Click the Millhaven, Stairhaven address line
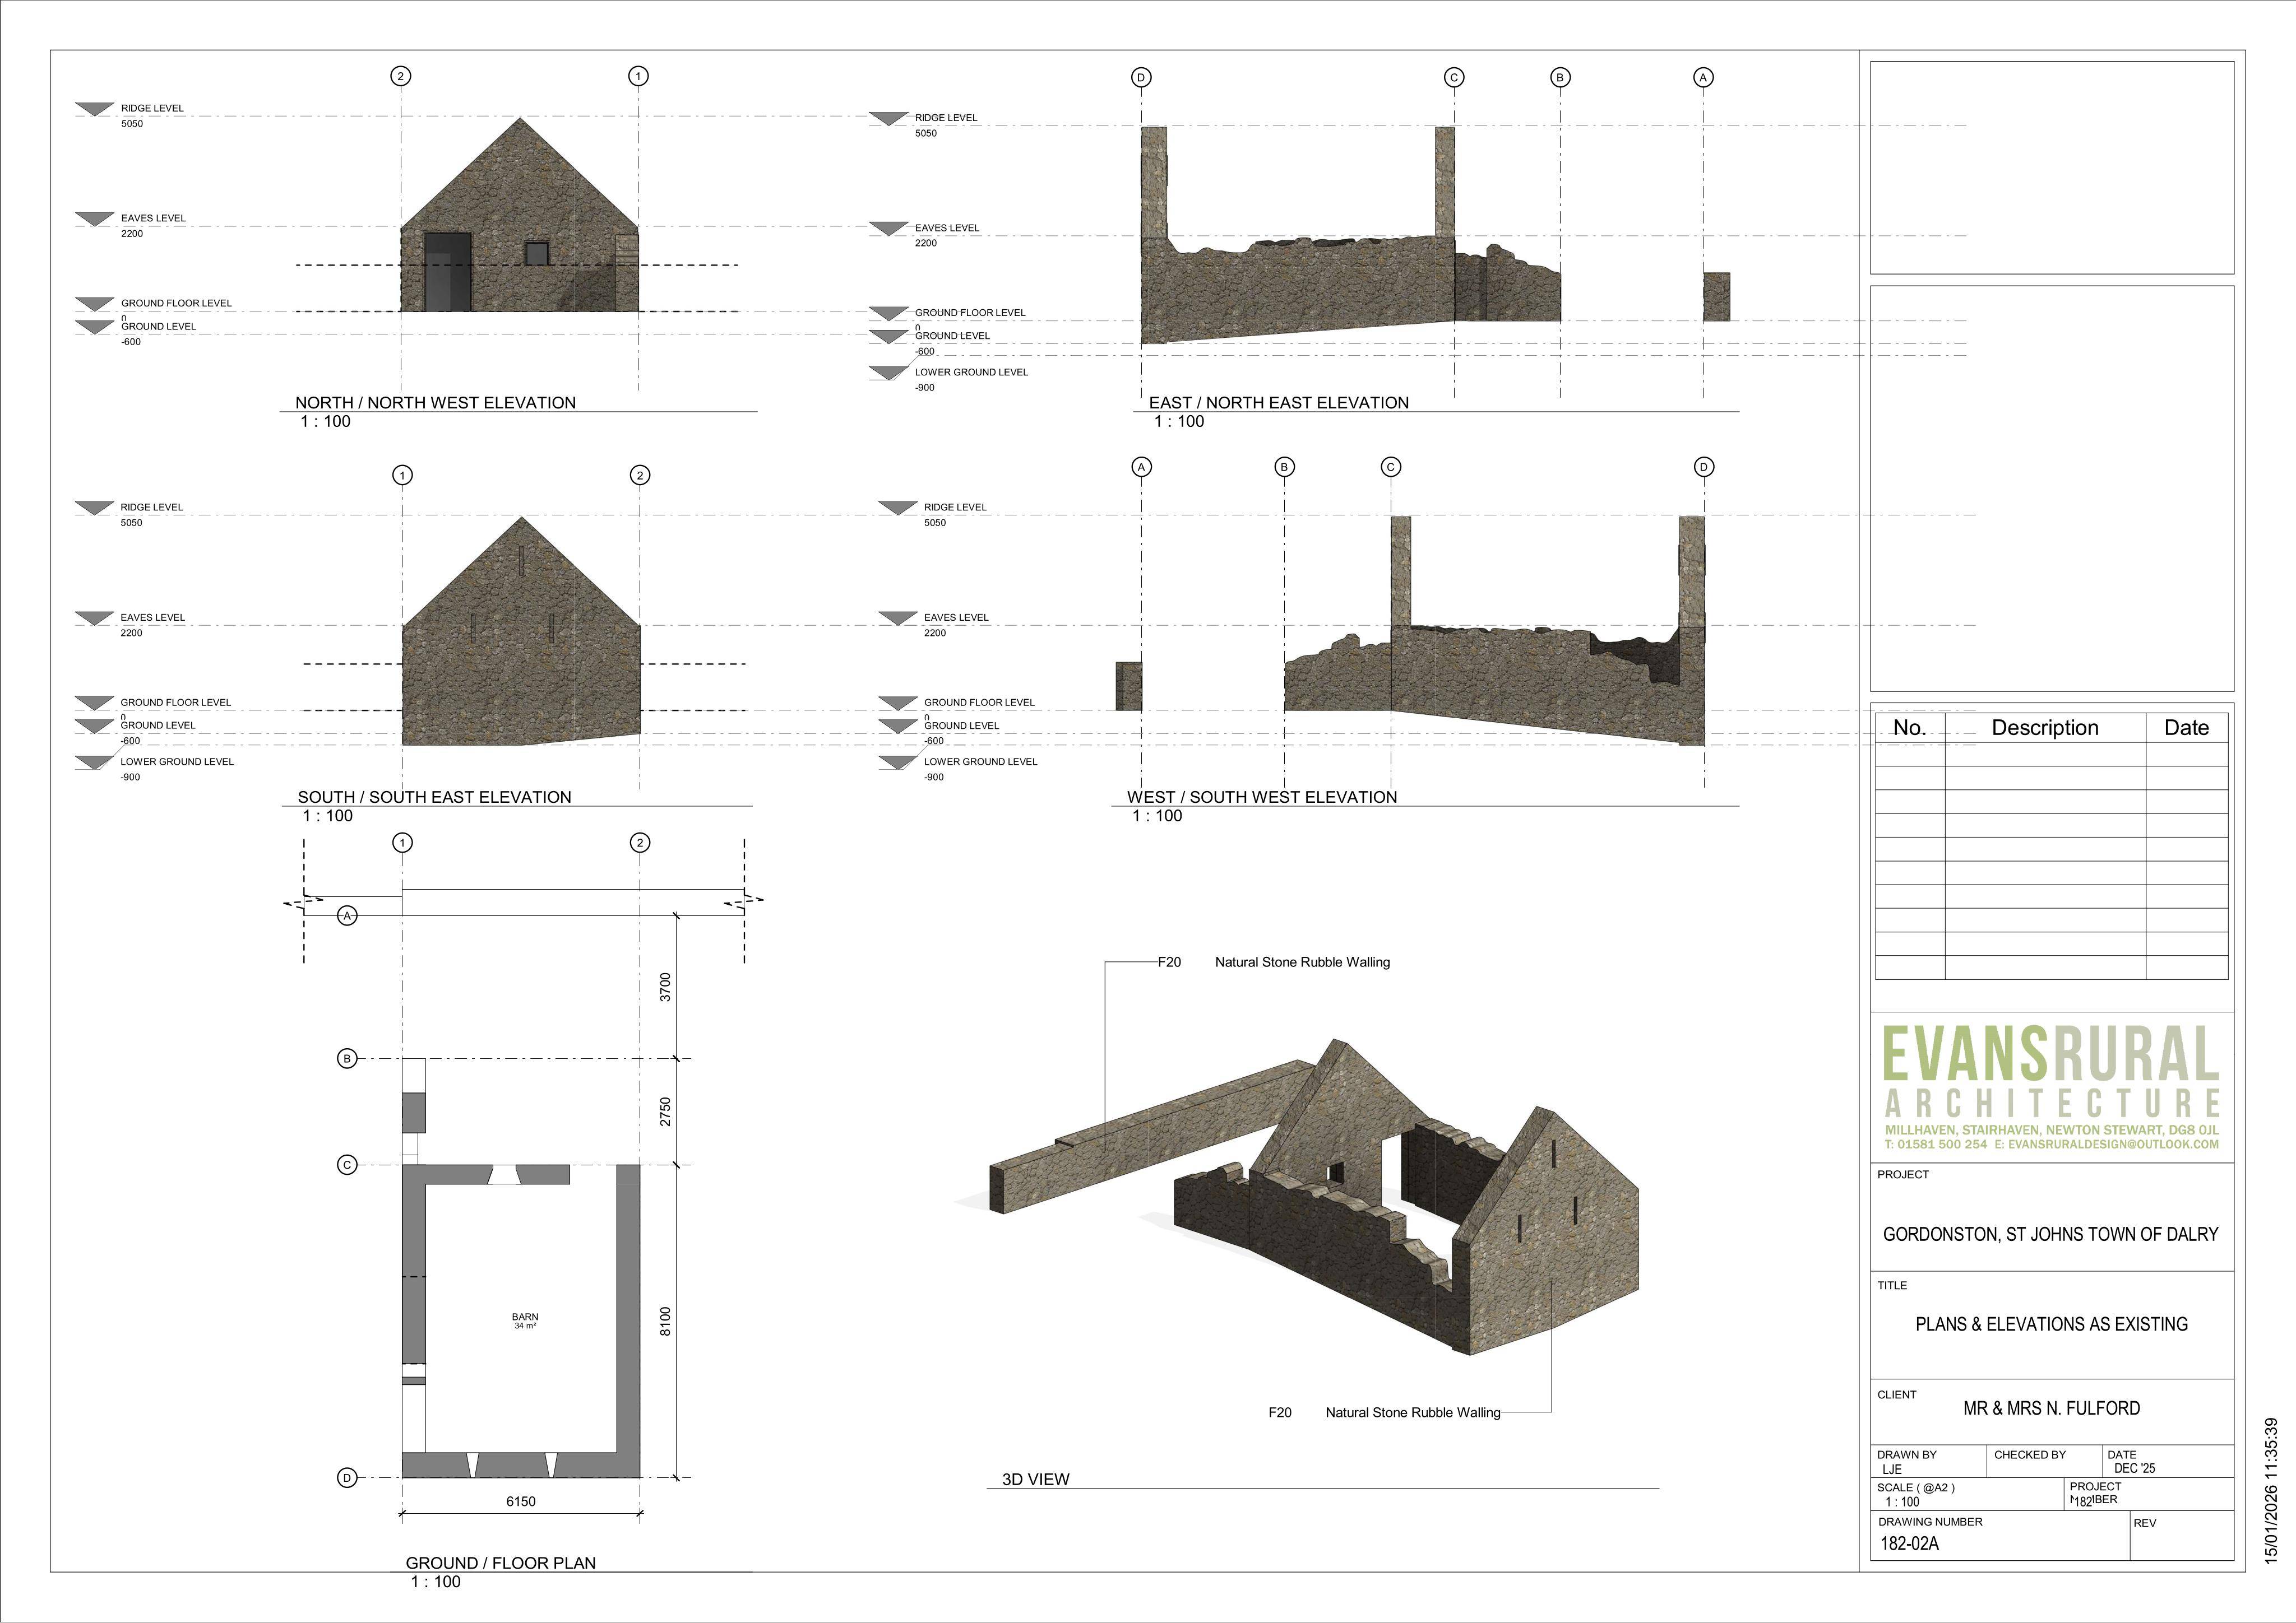This screenshot has height=1623, width=2296. click(2051, 1131)
